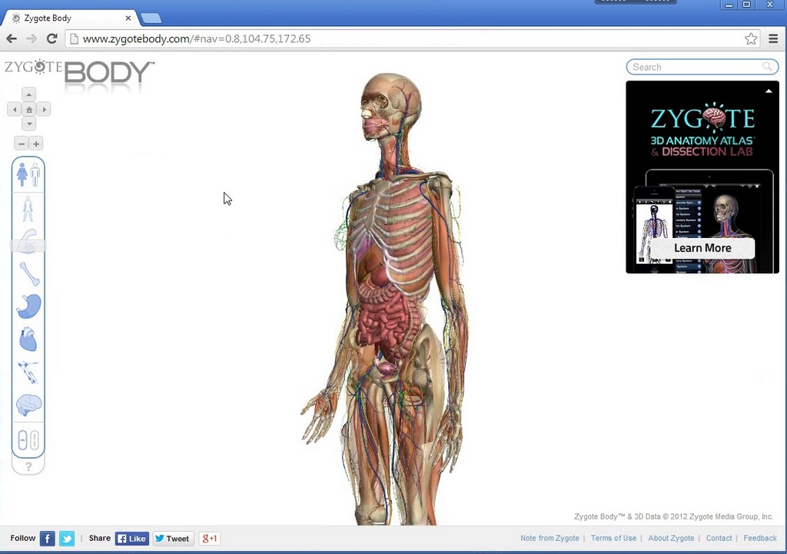Viewport: 787px width, 554px height.
Task: Zoom in with the plus button
Action: coord(36,143)
